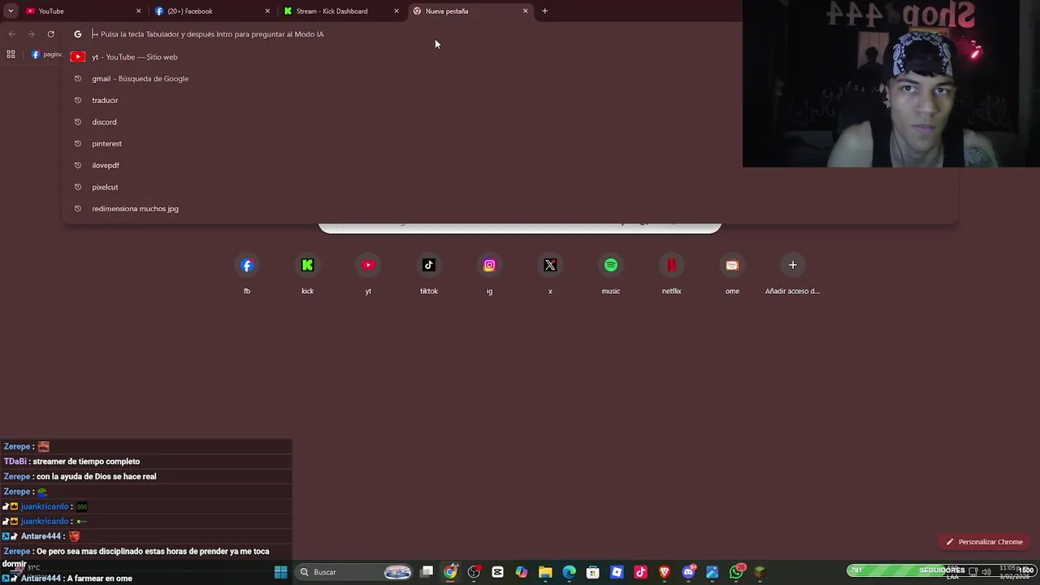Click chat message 'con la ayuda de Dios se hace real'
The image size is (1040, 585).
pos(96,476)
